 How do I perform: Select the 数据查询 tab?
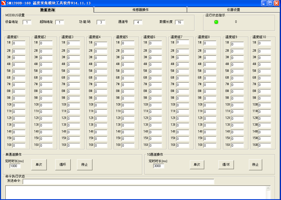pos(48,10)
